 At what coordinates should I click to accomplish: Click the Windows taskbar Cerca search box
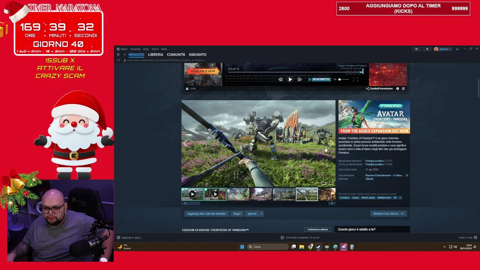(x=268, y=247)
